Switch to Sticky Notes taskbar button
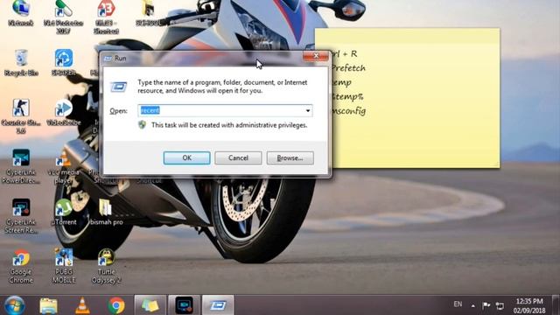The width and height of the screenshot is (560, 315). [x=150, y=305]
